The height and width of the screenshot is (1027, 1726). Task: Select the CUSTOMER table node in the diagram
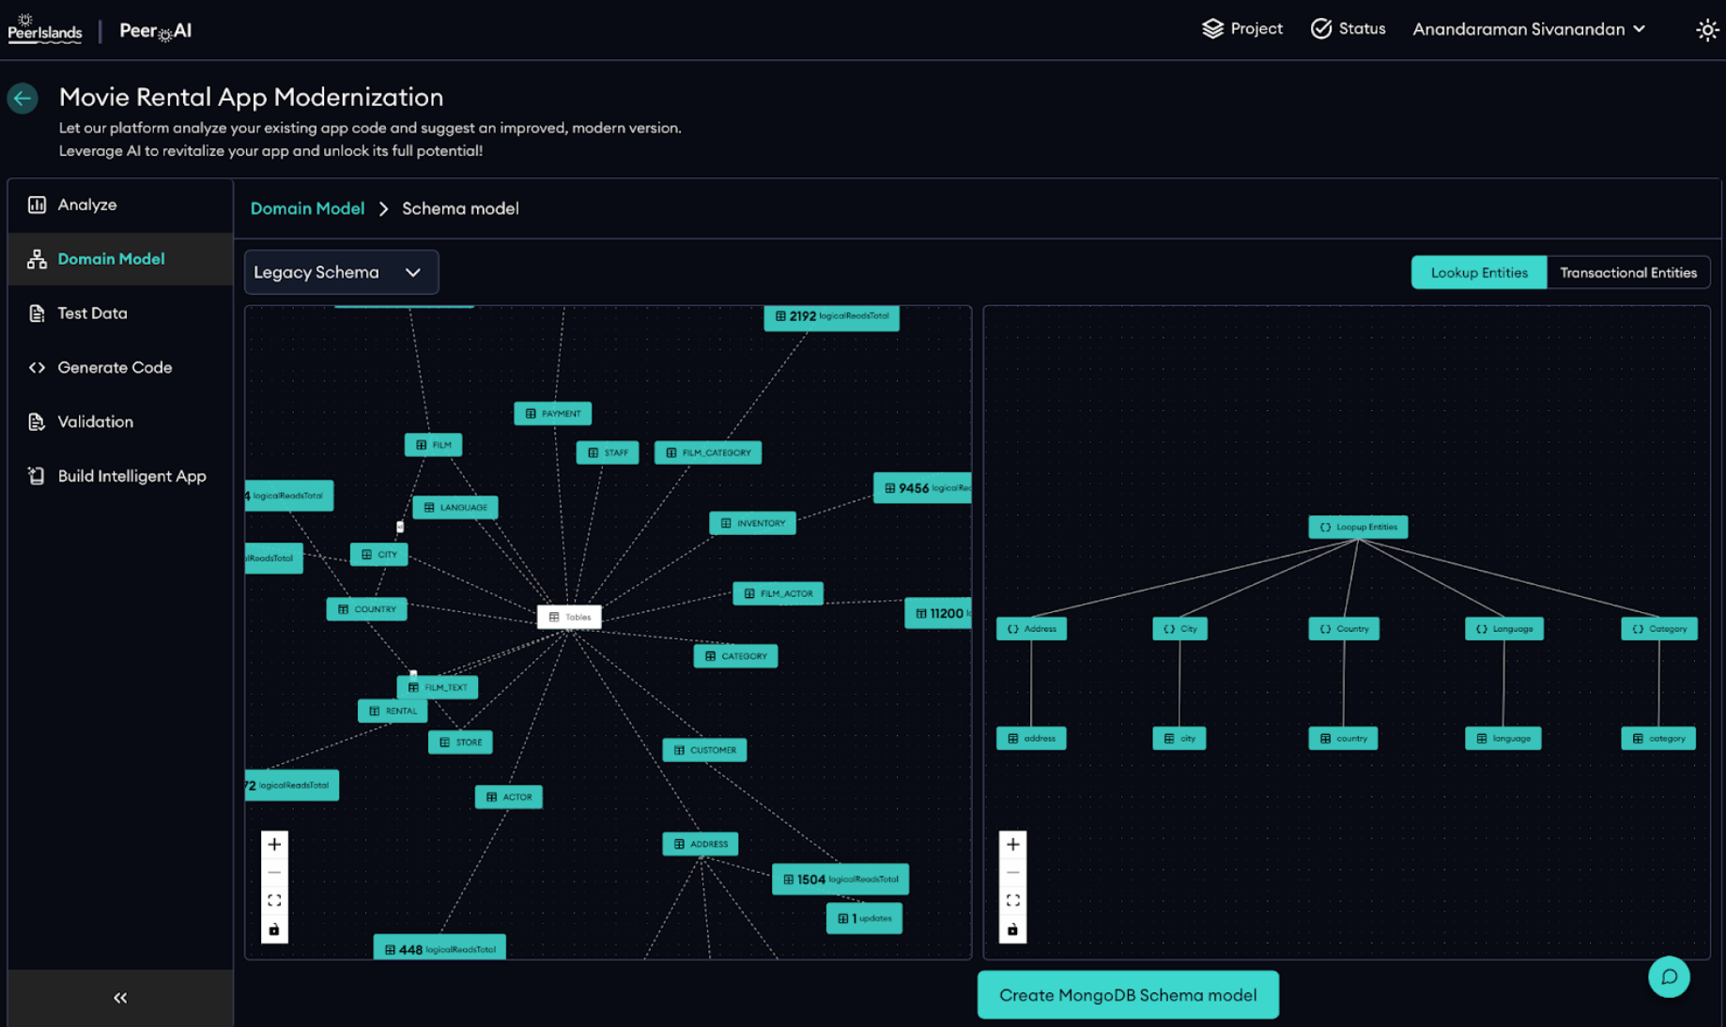coord(704,749)
